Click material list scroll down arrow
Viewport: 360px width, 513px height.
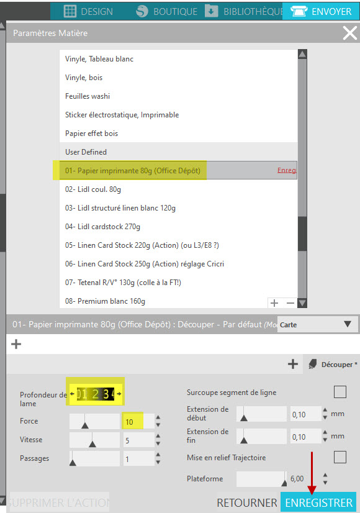click(302, 303)
